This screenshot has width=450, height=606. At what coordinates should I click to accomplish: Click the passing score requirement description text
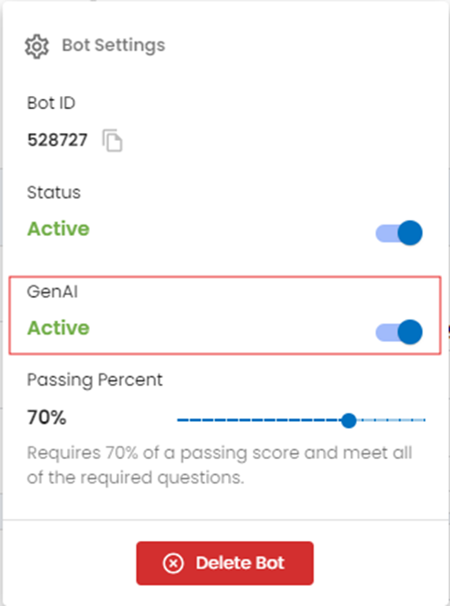pos(219,465)
